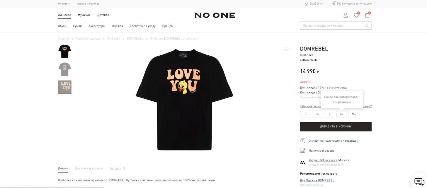
Task: Click the online consultation chat icon
Action: tap(302, 141)
